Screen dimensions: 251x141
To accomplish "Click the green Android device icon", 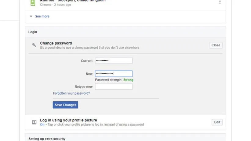I will tap(33, 2).
